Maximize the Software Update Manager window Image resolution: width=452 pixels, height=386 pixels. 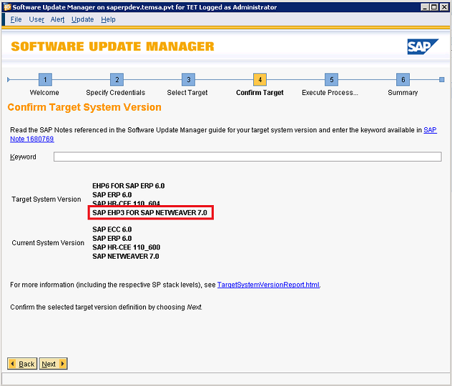[434, 7]
